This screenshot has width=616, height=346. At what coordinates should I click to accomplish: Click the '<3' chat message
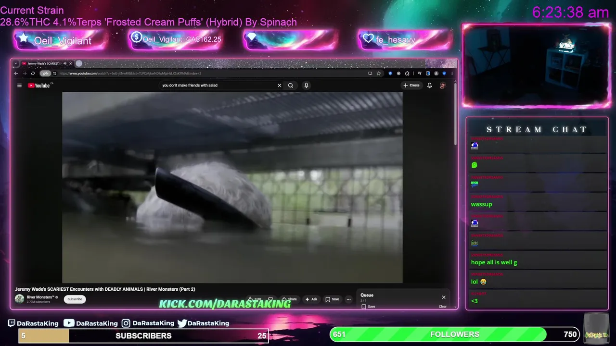475,301
